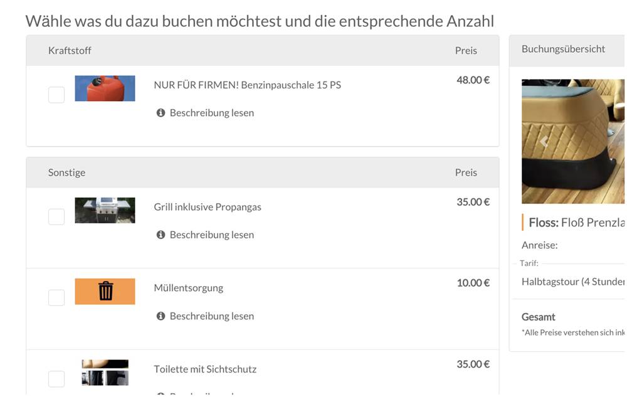Click the info icon beside Müllentsorgung
Screen dimensions: 627x397
tap(161, 315)
